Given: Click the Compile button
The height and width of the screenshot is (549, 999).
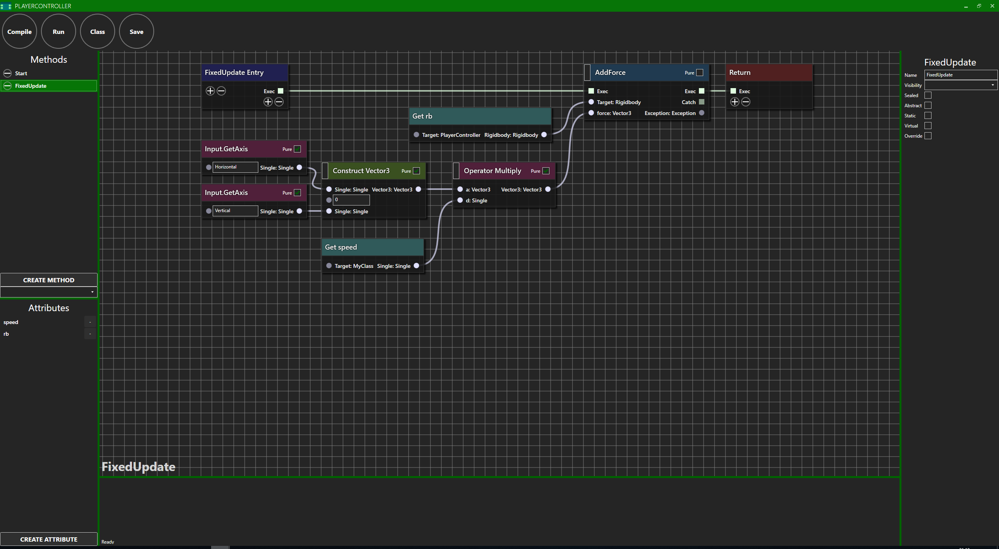Looking at the screenshot, I should click(x=20, y=32).
